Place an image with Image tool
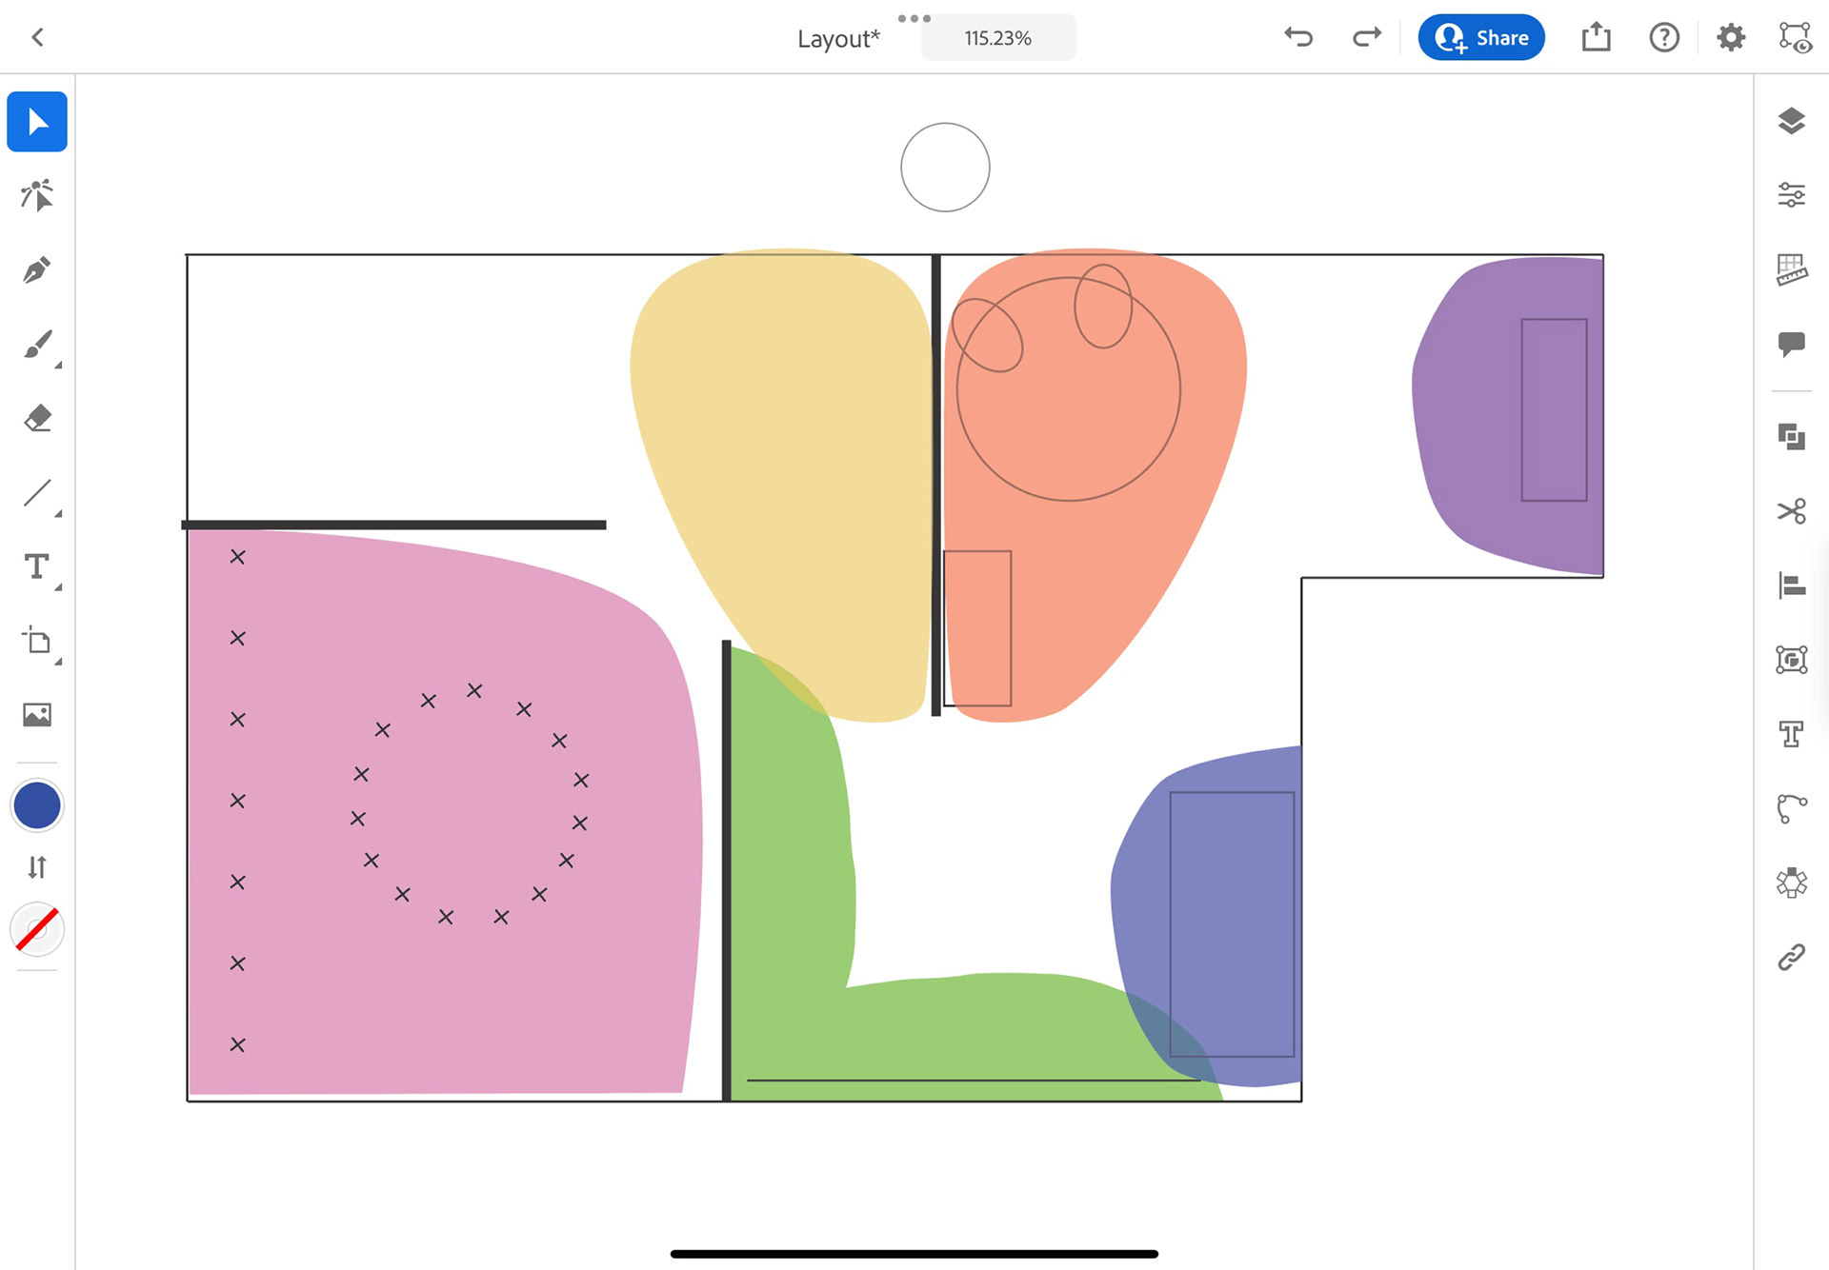Image resolution: width=1829 pixels, height=1270 pixels. pos(36,715)
